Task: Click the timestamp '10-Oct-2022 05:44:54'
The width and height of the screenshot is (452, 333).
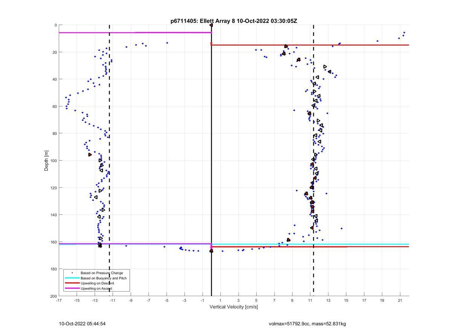Action: pyautogui.click(x=82, y=324)
